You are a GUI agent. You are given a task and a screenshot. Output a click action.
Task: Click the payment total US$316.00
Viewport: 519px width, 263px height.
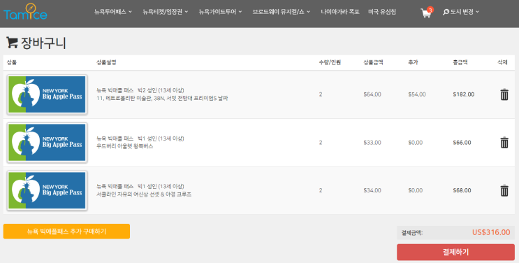(x=491, y=232)
